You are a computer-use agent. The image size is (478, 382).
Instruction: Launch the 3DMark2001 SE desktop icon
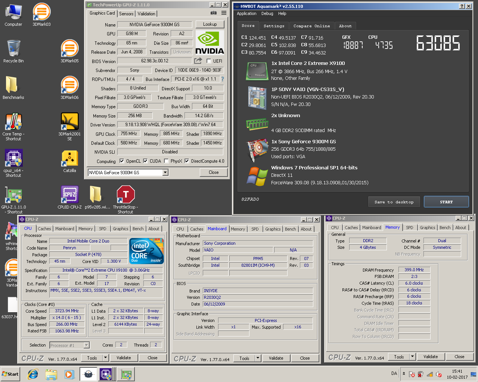pyautogui.click(x=69, y=127)
